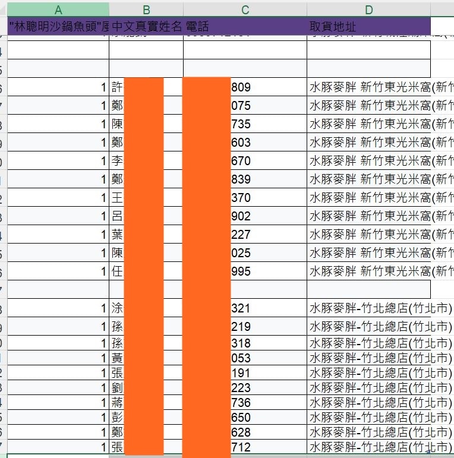The width and height of the screenshot is (454, 458).
Task: Select 陳 name cell in the 735 row
Action: coord(146,124)
